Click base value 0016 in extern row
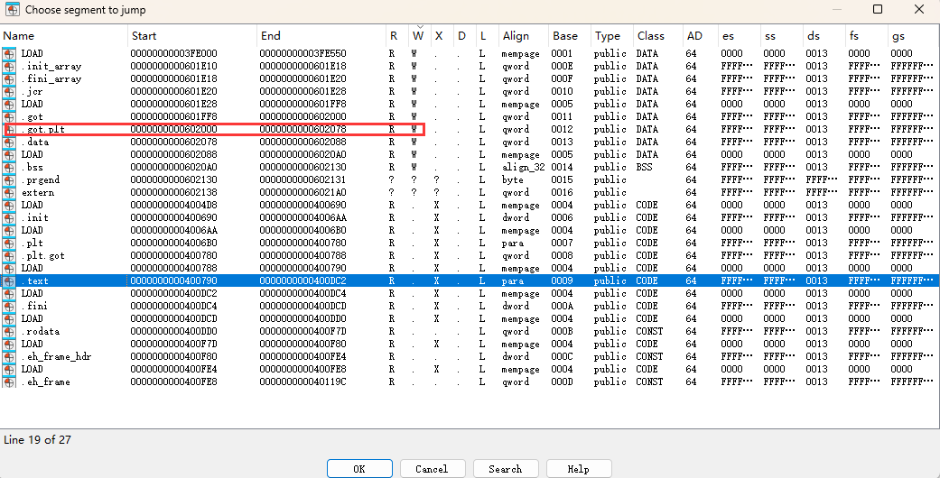The image size is (940, 478). tap(563, 192)
